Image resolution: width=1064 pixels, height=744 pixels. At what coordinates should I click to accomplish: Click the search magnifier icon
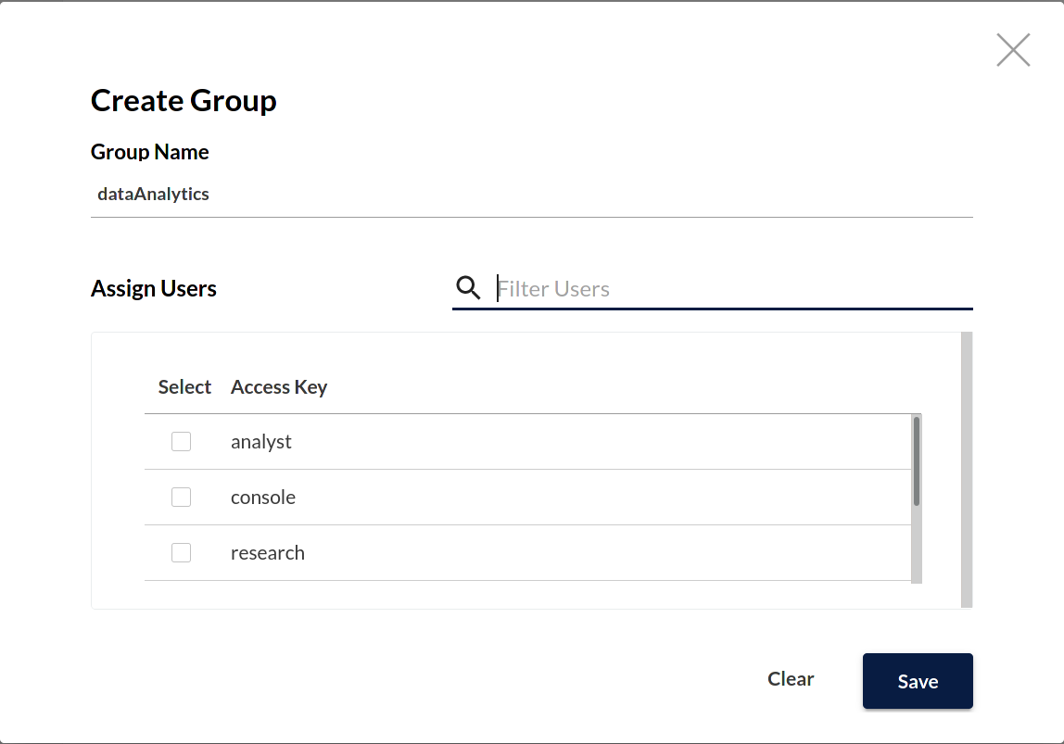(468, 288)
